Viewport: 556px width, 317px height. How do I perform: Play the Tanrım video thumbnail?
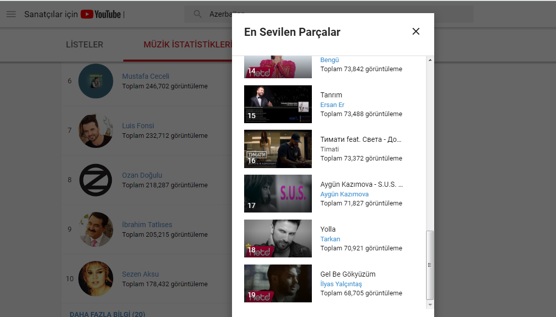tap(278, 104)
